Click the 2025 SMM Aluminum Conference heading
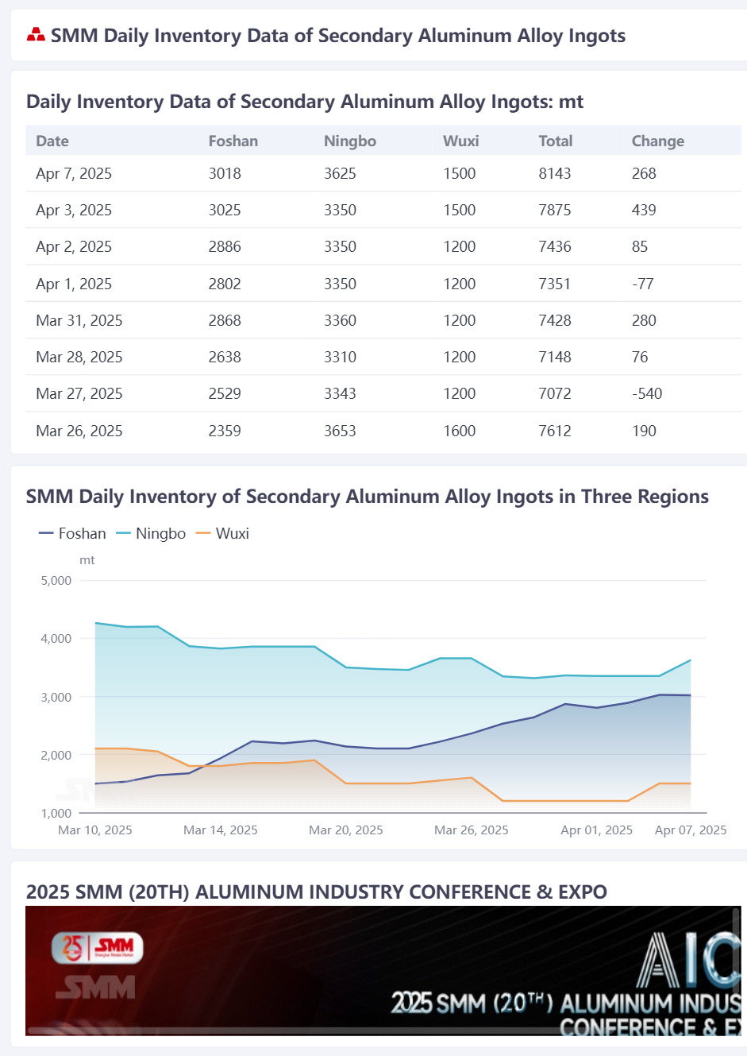The height and width of the screenshot is (1056, 747). click(x=316, y=892)
